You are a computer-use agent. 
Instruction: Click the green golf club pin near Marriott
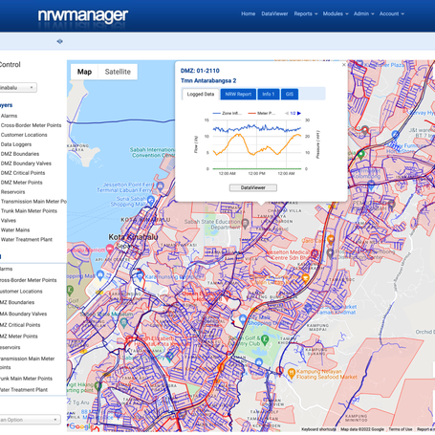[x=70, y=291]
